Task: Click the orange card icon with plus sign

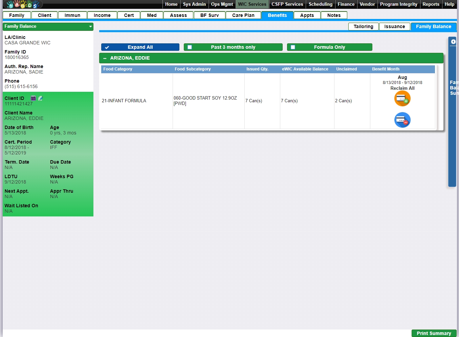Action: pos(402,99)
